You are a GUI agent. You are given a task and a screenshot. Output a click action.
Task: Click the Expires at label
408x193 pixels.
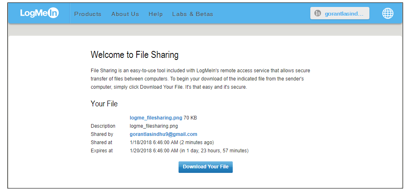(x=102, y=151)
